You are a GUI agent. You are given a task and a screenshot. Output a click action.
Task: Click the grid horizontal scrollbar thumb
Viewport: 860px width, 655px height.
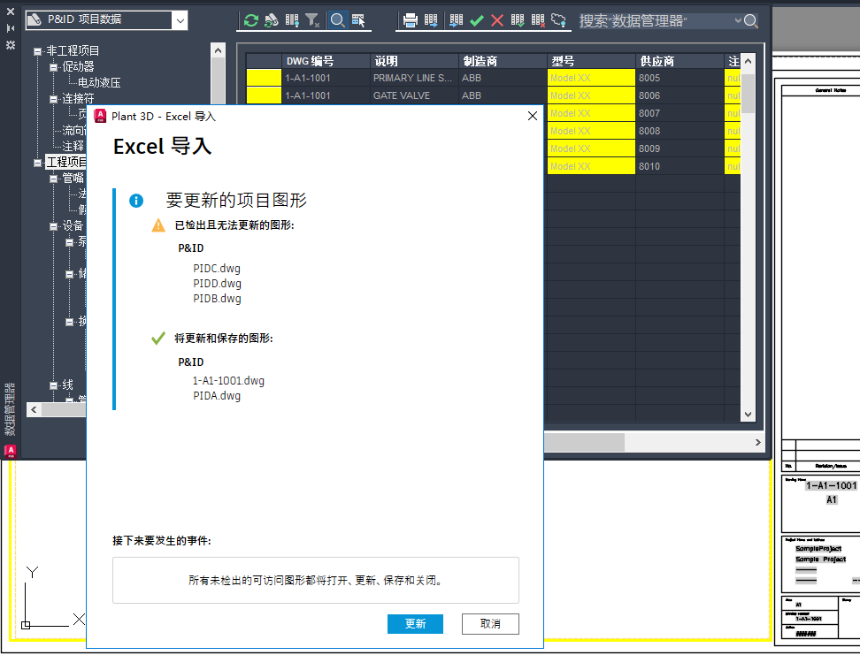[x=584, y=442]
